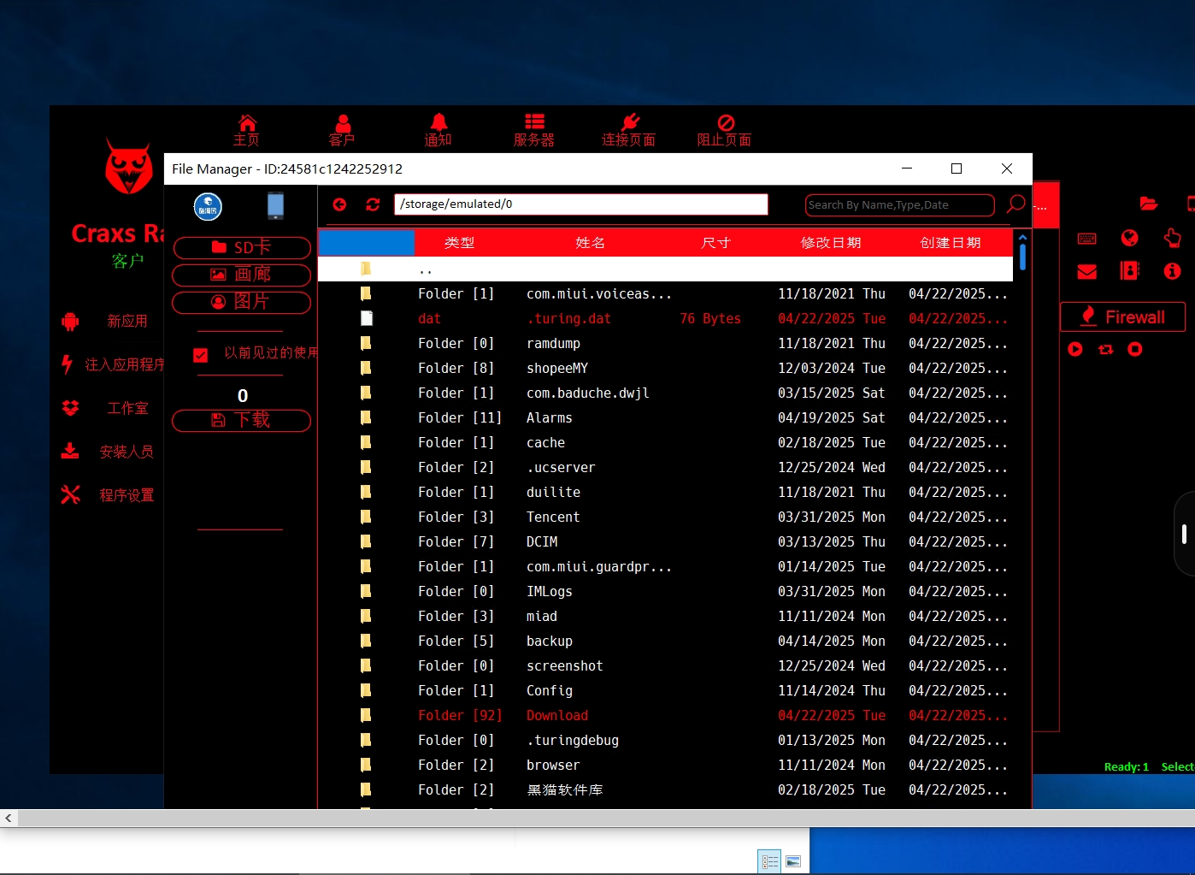This screenshot has height=875, width=1195.
Task: Select the com.baduche.dwjl folder row
Action: (x=665, y=393)
